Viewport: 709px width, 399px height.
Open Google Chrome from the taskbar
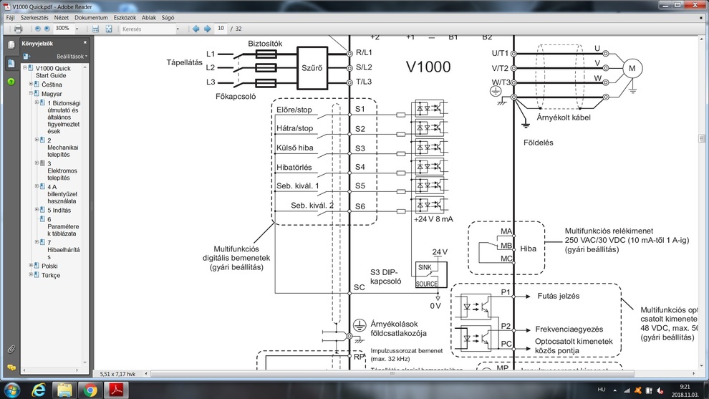[x=90, y=390]
